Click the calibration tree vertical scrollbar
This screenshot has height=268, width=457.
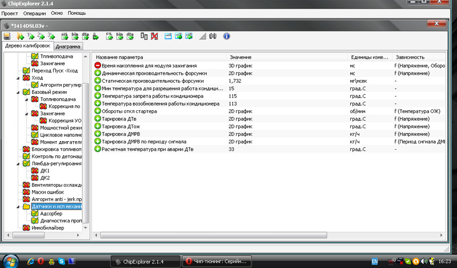click(x=86, y=143)
